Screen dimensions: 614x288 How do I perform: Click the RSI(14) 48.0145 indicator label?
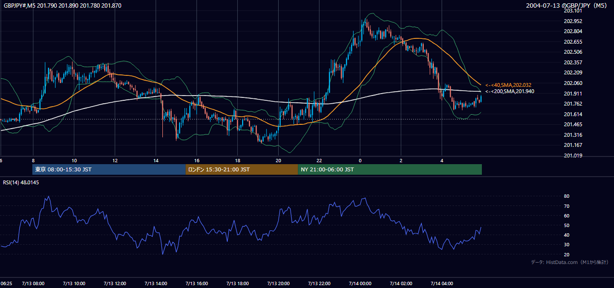tap(21, 182)
